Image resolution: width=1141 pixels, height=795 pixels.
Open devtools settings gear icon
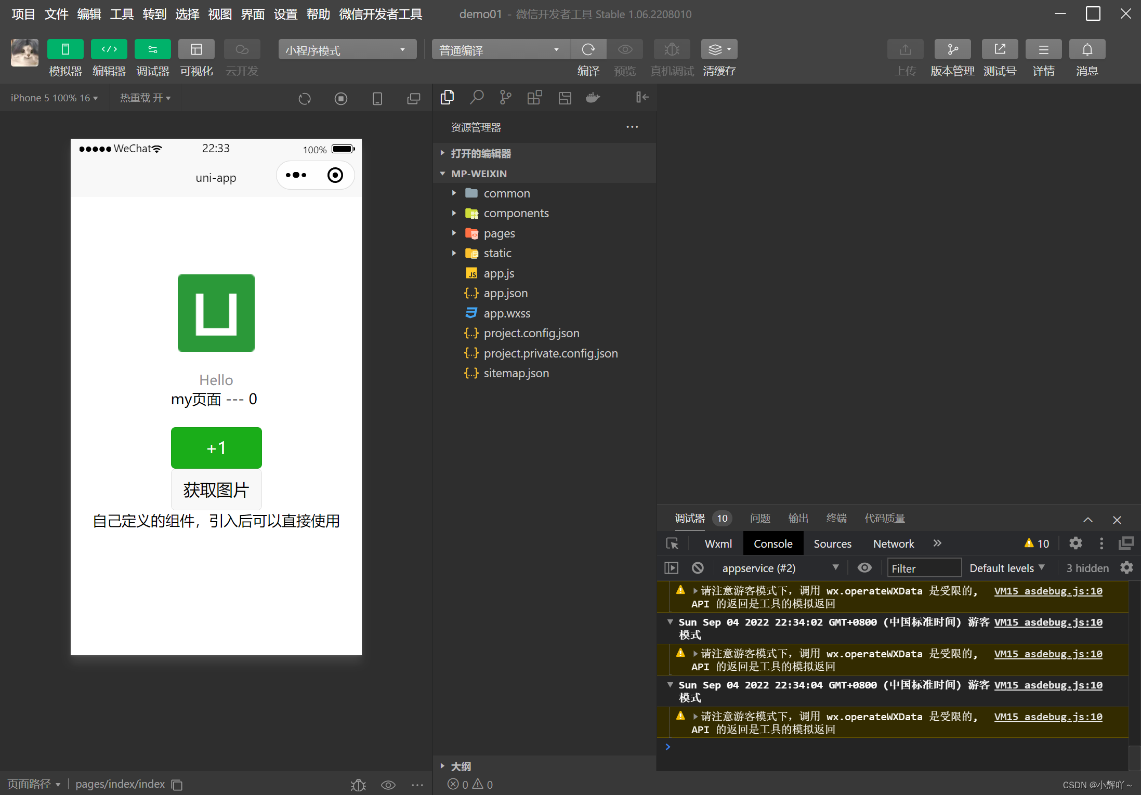click(1076, 544)
